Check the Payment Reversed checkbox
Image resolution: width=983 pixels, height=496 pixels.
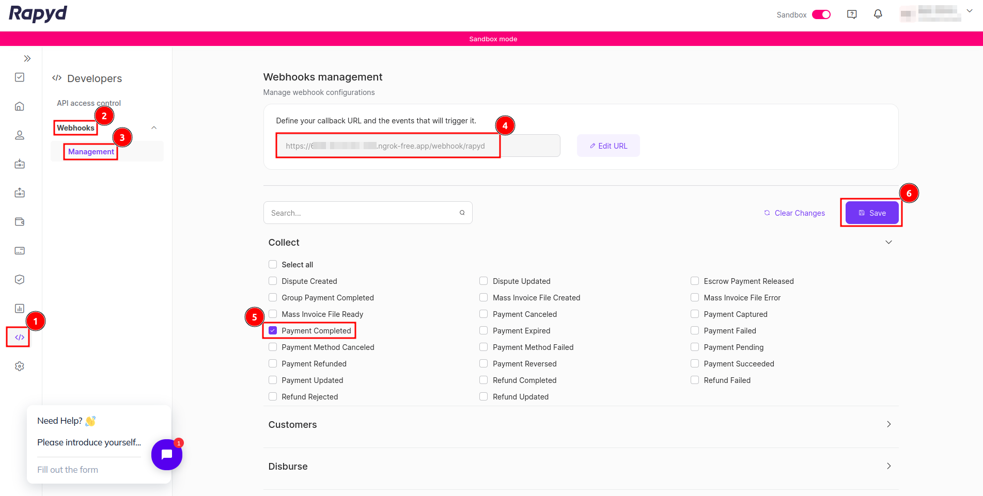point(483,364)
